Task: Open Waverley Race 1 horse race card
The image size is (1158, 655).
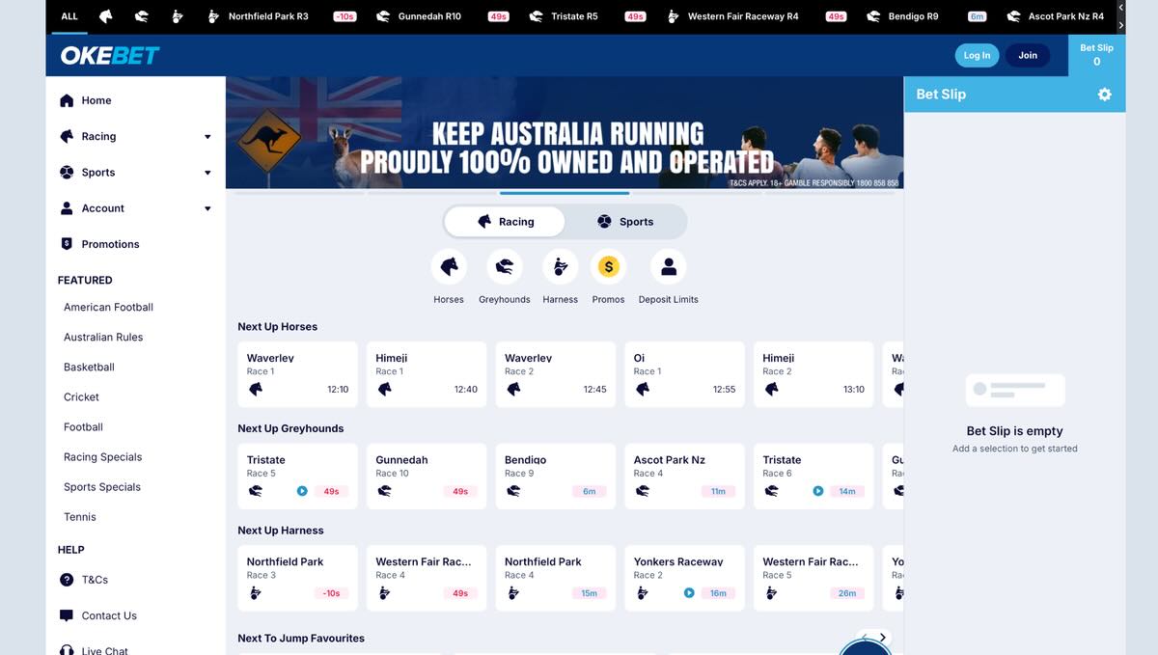Action: 297,373
